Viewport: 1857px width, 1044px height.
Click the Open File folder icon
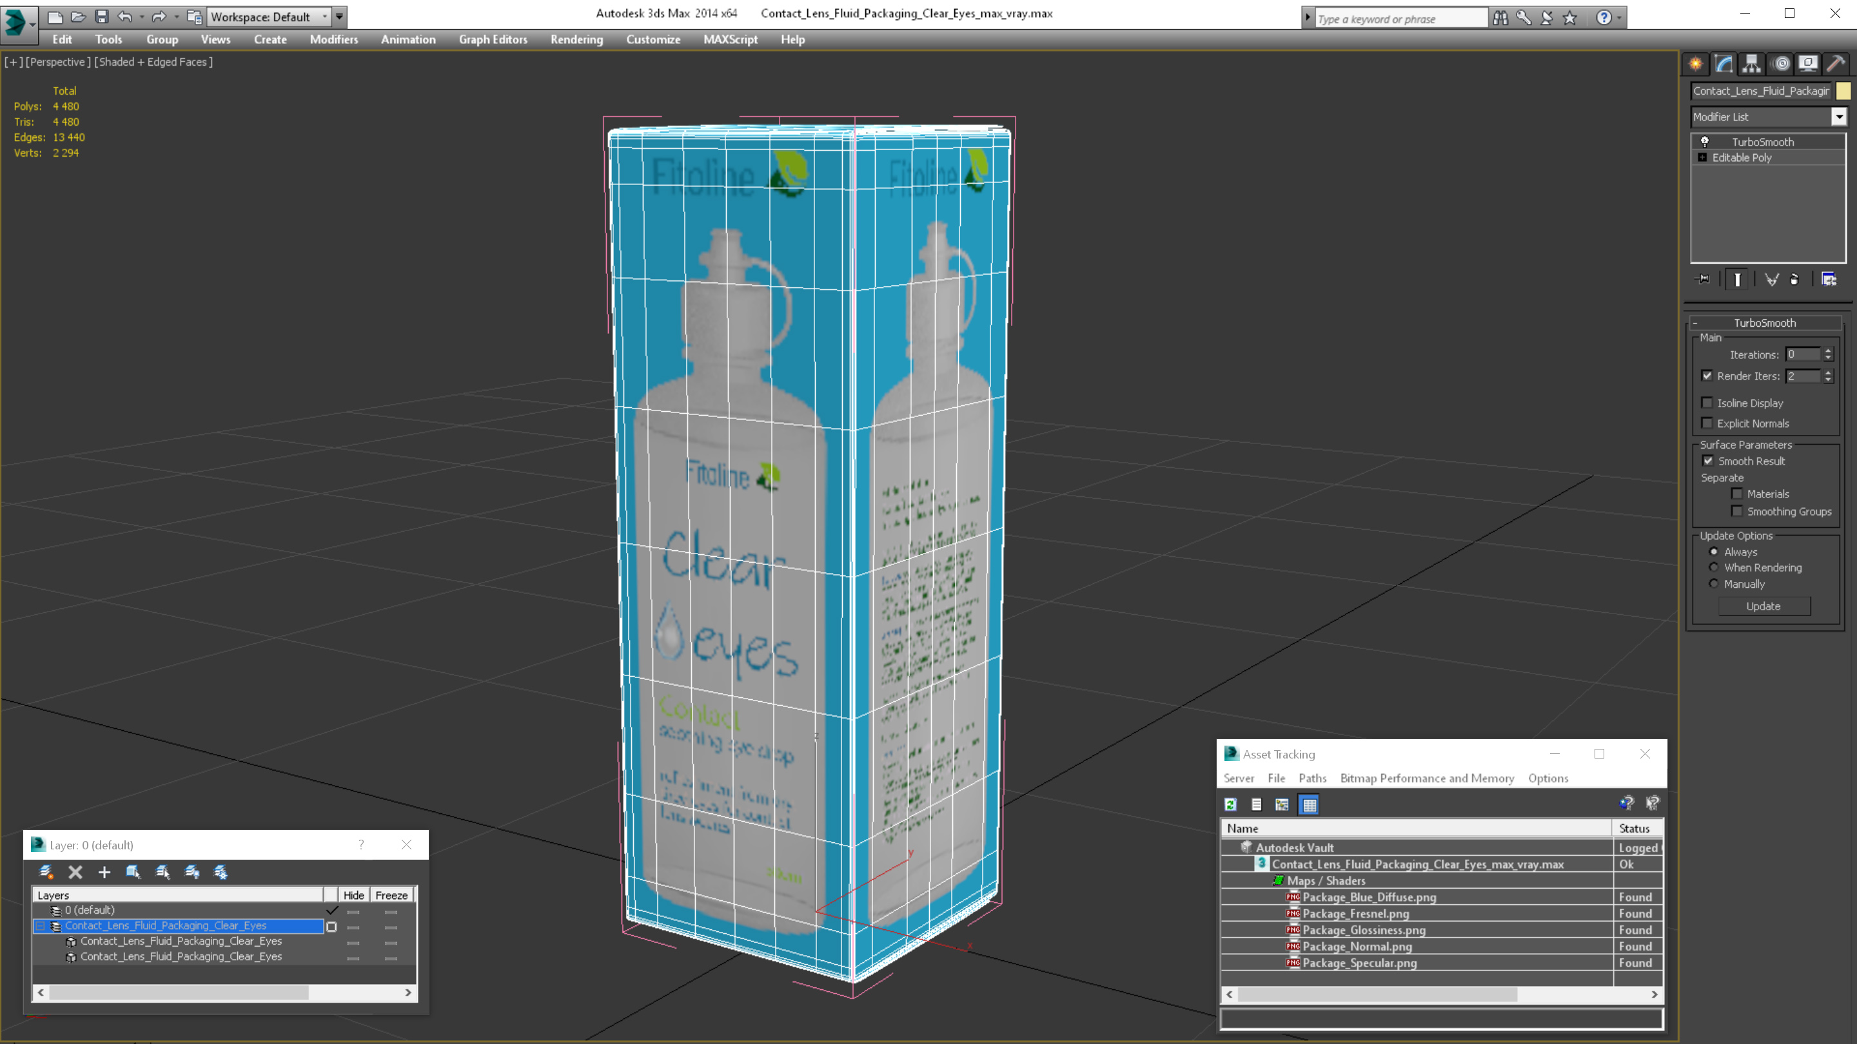point(79,17)
